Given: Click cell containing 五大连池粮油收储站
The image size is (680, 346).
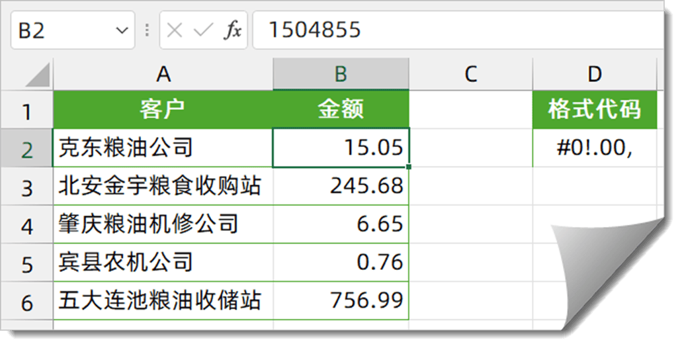Looking at the screenshot, I should point(163,300).
